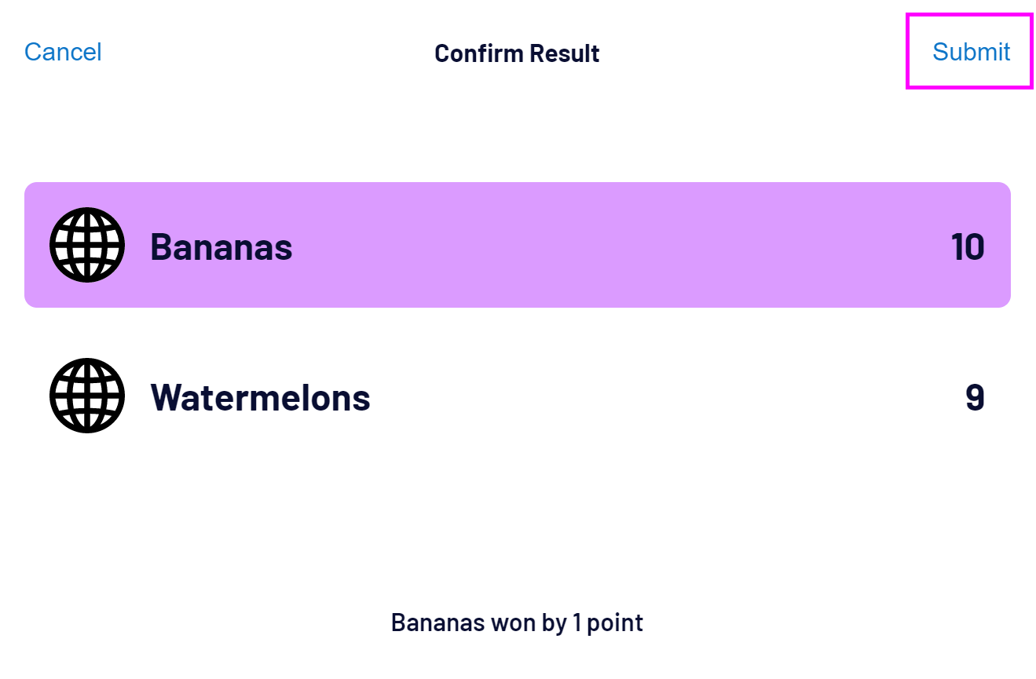
Task: Submit the confirmed result
Action: pos(970,52)
